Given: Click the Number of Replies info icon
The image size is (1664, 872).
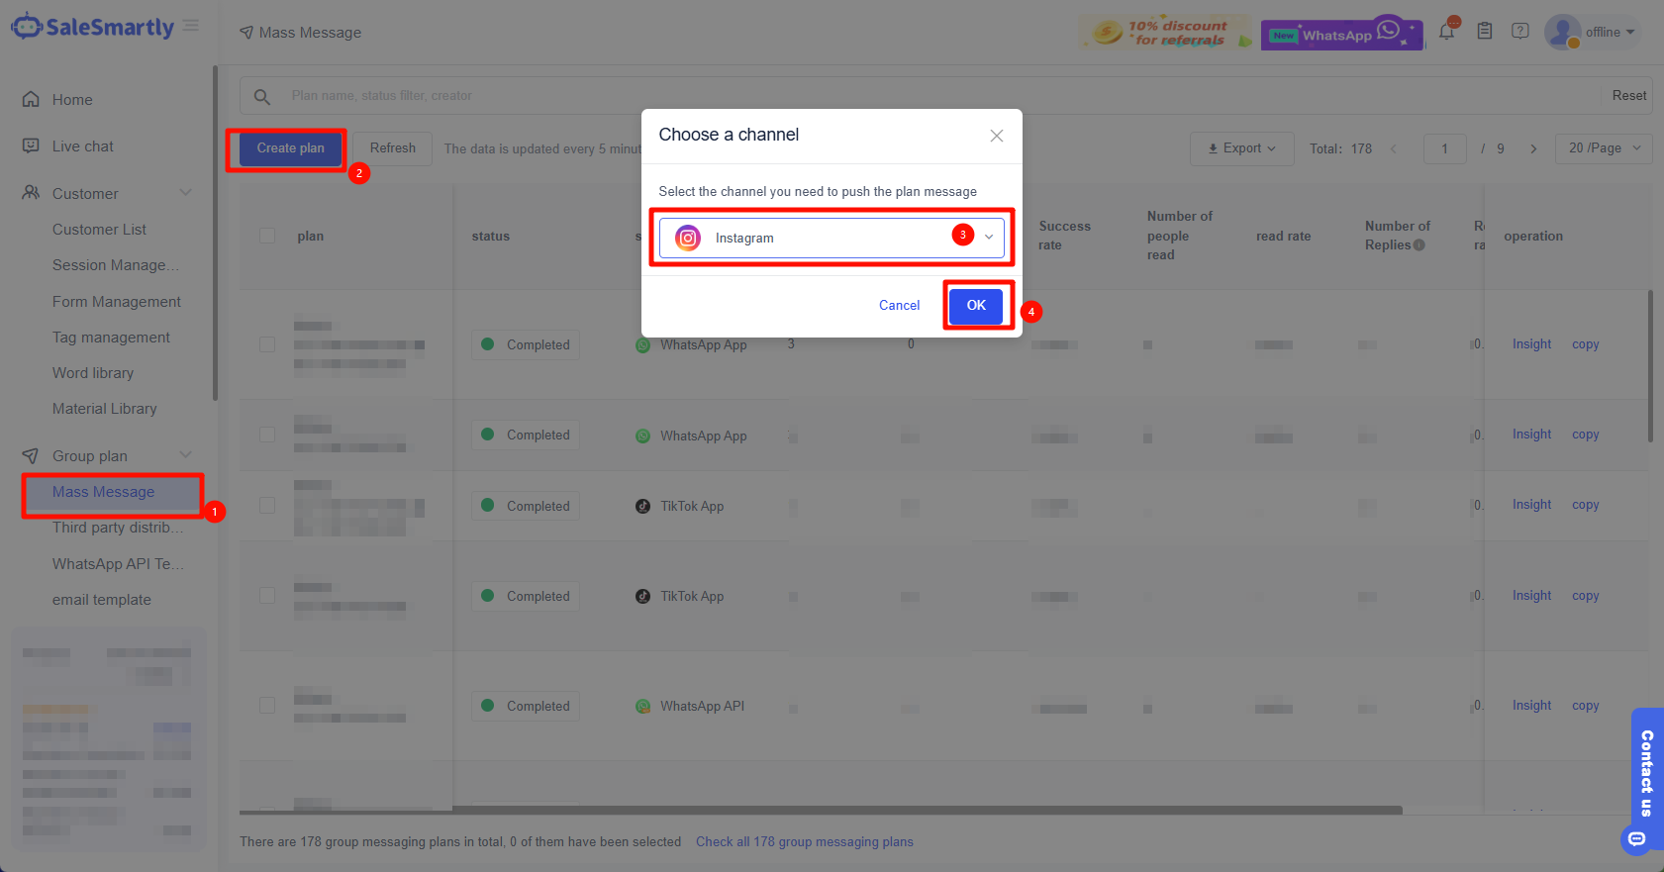Looking at the screenshot, I should coord(1419,245).
